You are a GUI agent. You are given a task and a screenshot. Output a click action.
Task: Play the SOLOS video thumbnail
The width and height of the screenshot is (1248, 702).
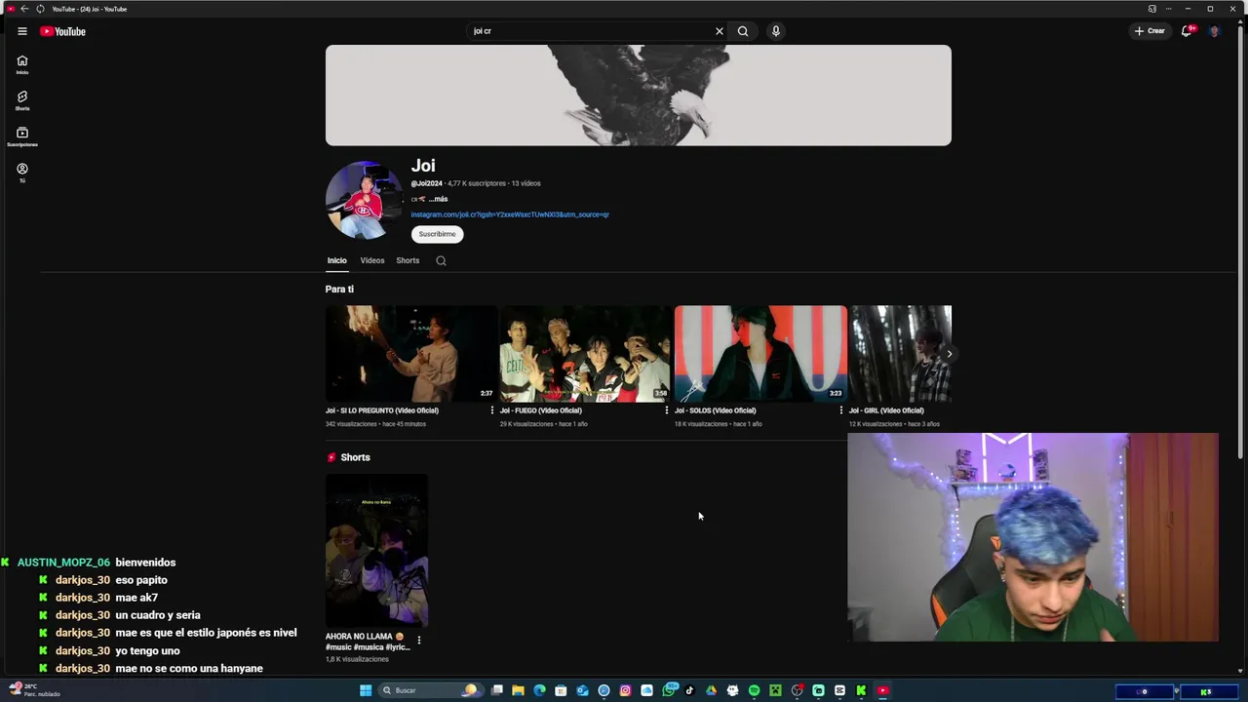760,353
